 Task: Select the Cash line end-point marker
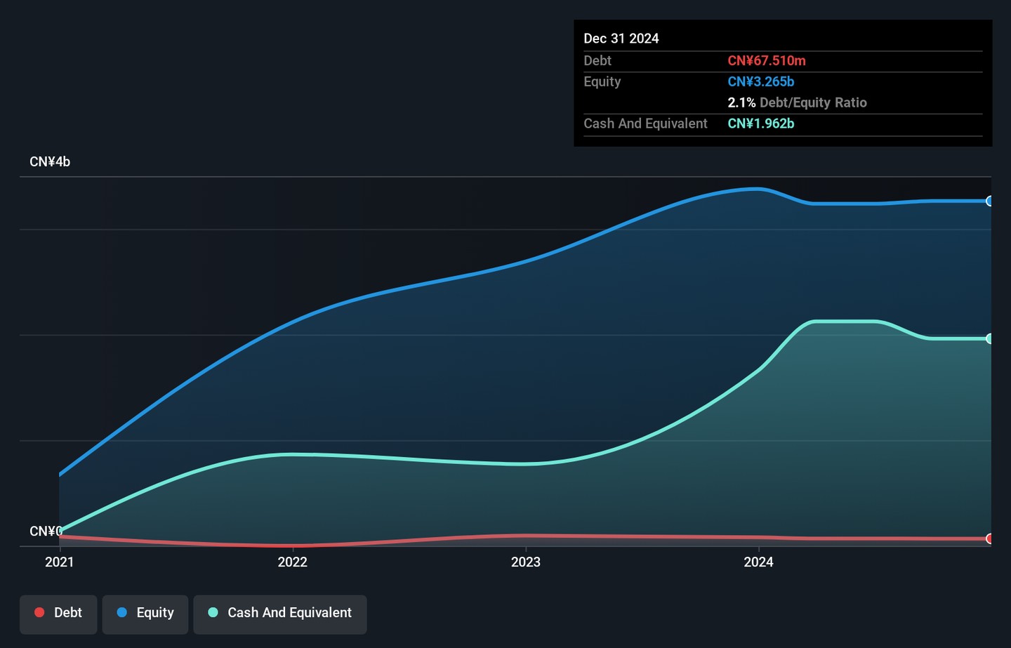(x=989, y=338)
